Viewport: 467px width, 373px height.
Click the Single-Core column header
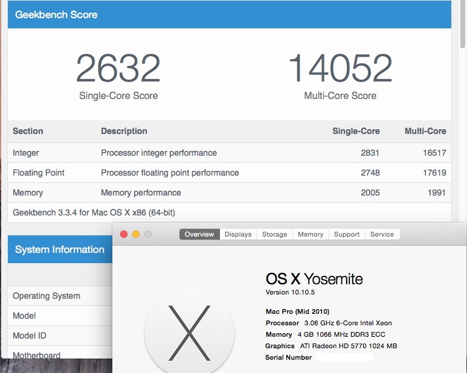pos(356,131)
